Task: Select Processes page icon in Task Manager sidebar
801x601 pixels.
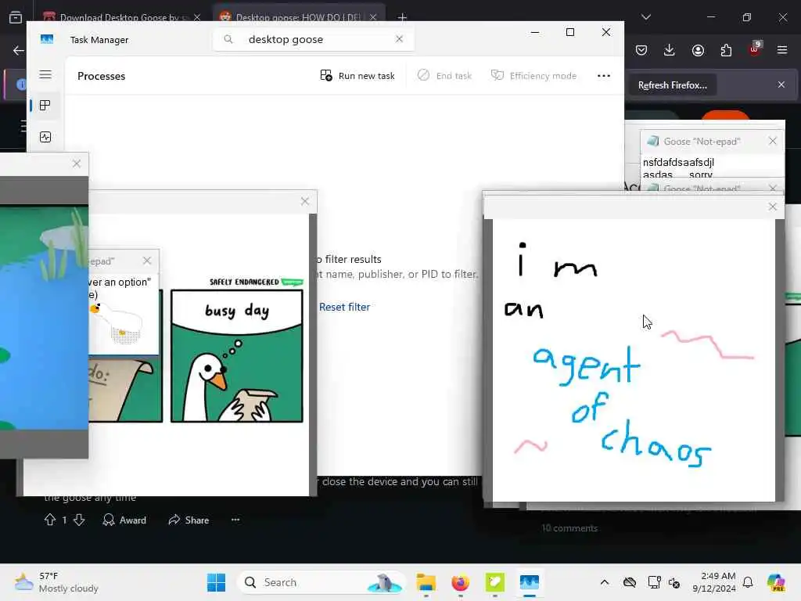Action: (45, 106)
